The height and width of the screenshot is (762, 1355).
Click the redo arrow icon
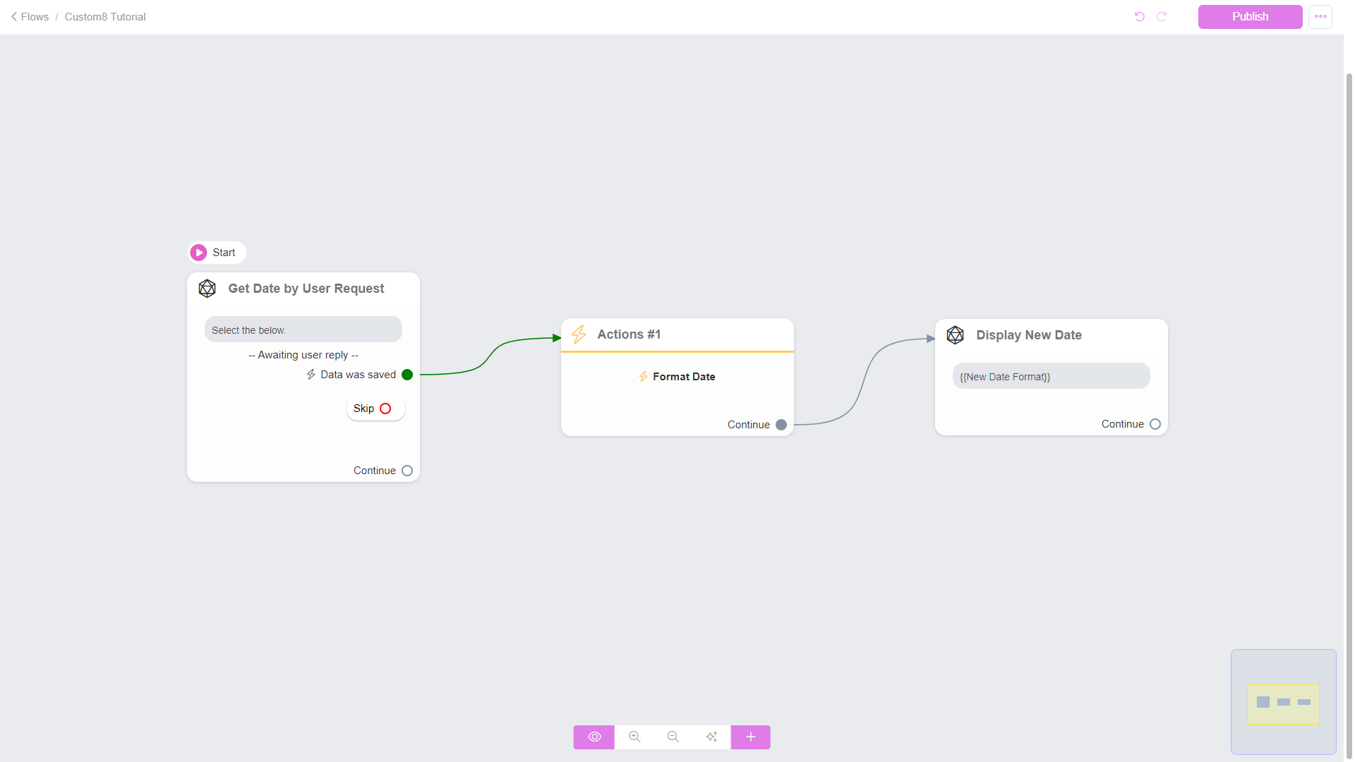(x=1162, y=16)
